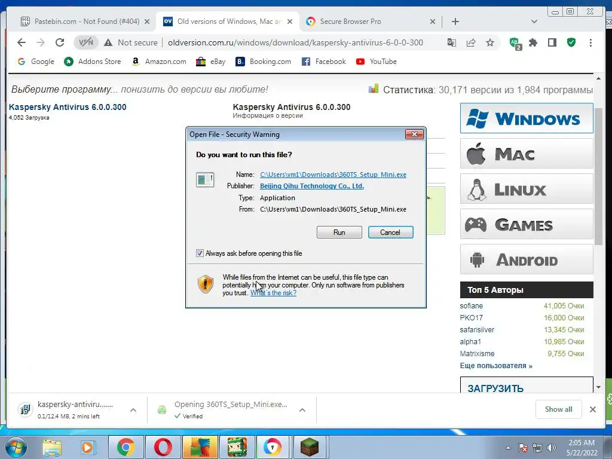The height and width of the screenshot is (459, 612).
Task: Open the tab search chevron
Action: tap(534, 22)
